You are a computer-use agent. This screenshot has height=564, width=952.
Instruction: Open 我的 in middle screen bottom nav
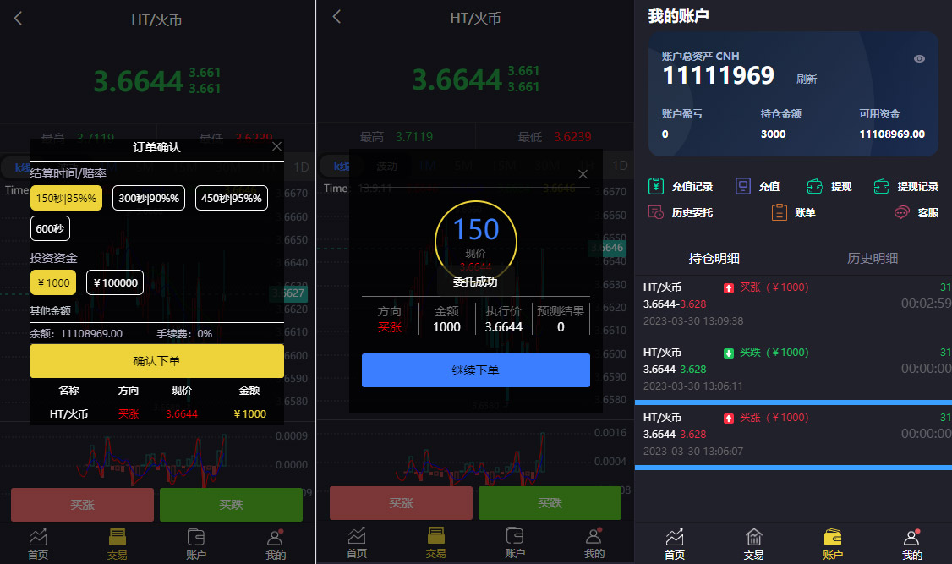[x=594, y=543]
